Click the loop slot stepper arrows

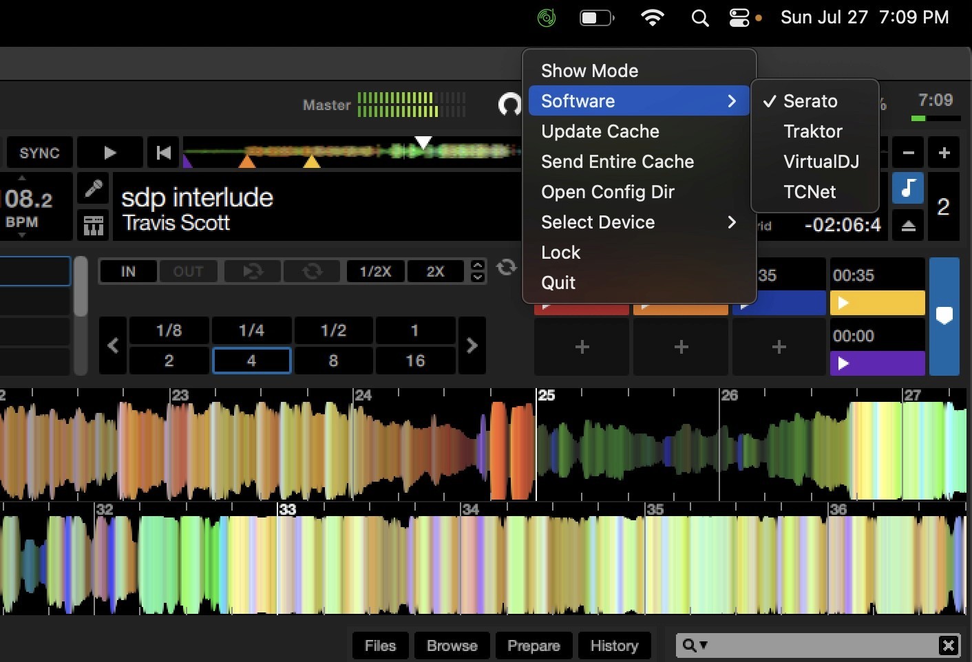click(478, 271)
